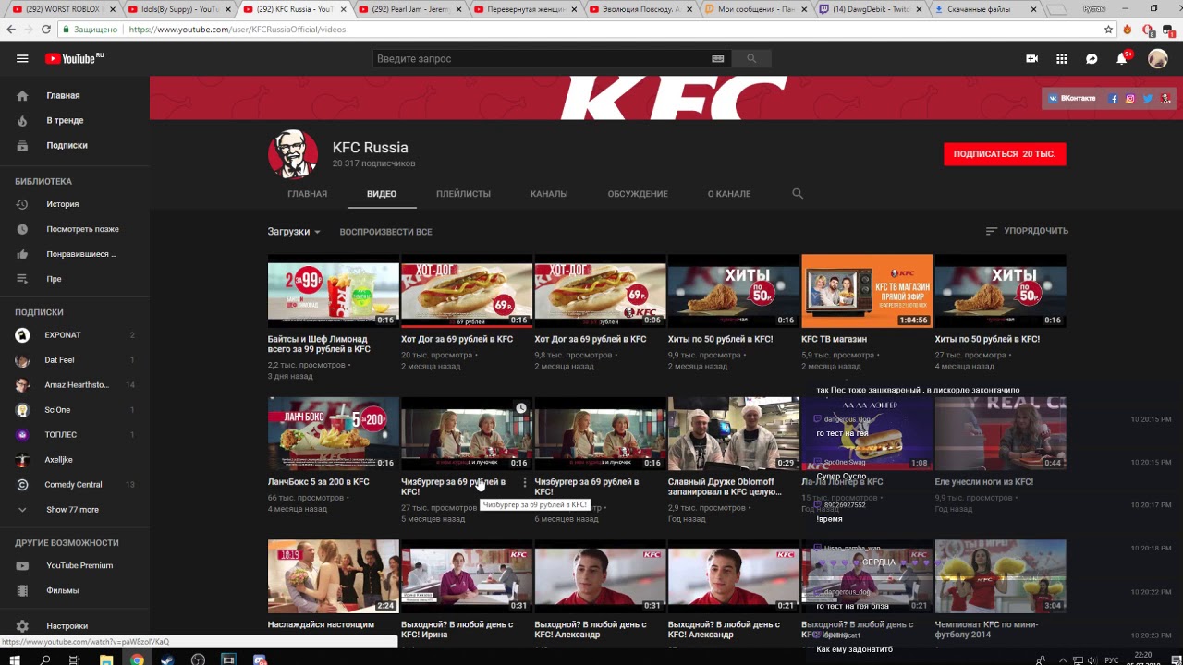1183x665 pixels.
Task: Open File Explorer from the taskbar
Action: click(106, 659)
